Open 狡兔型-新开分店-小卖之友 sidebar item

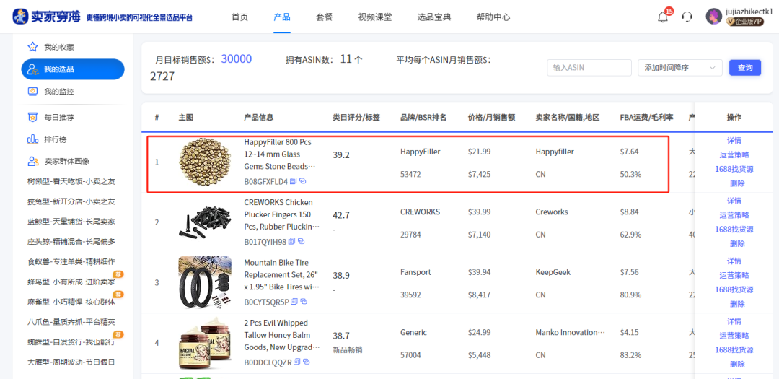71,201
